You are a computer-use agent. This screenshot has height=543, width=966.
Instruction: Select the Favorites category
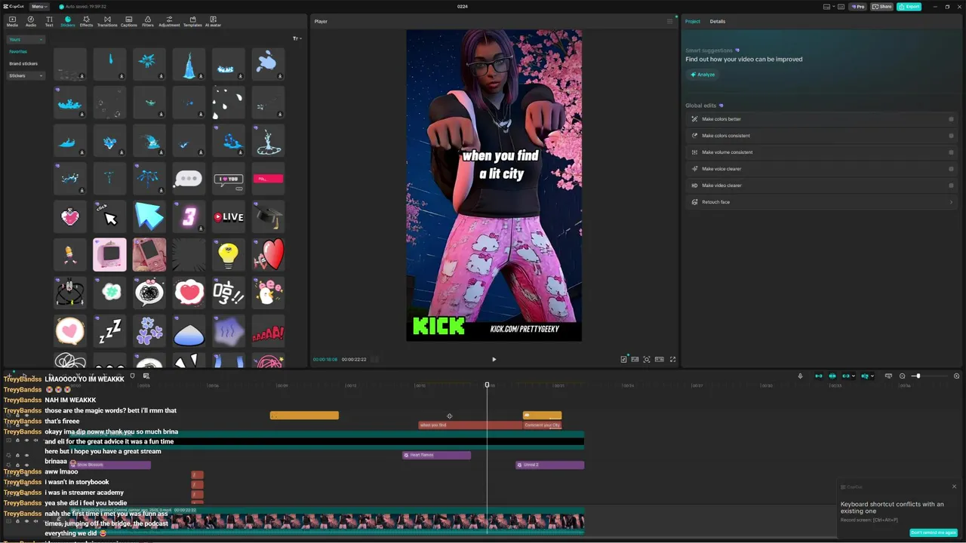click(18, 51)
